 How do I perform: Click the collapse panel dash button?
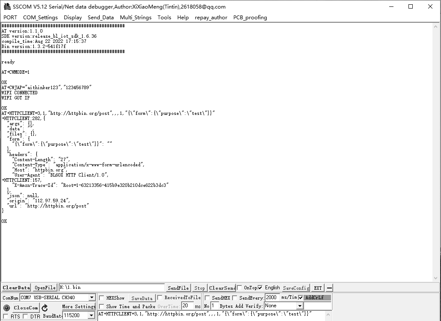click(x=329, y=288)
